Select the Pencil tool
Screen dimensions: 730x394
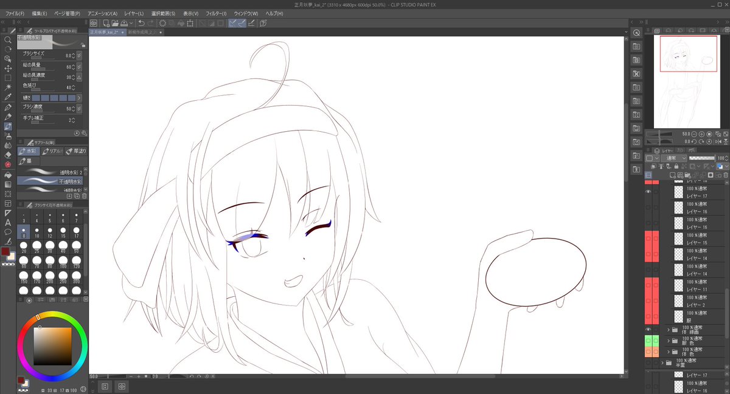click(x=8, y=117)
